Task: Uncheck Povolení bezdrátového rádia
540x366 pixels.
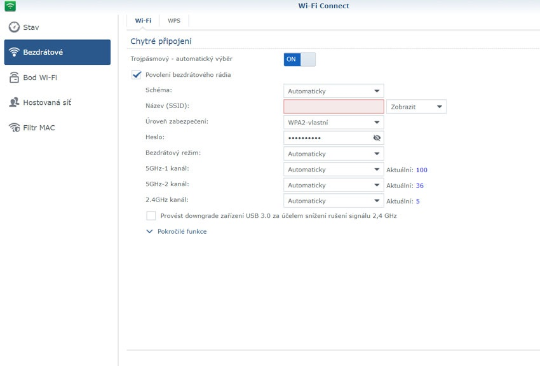Action: [137, 75]
